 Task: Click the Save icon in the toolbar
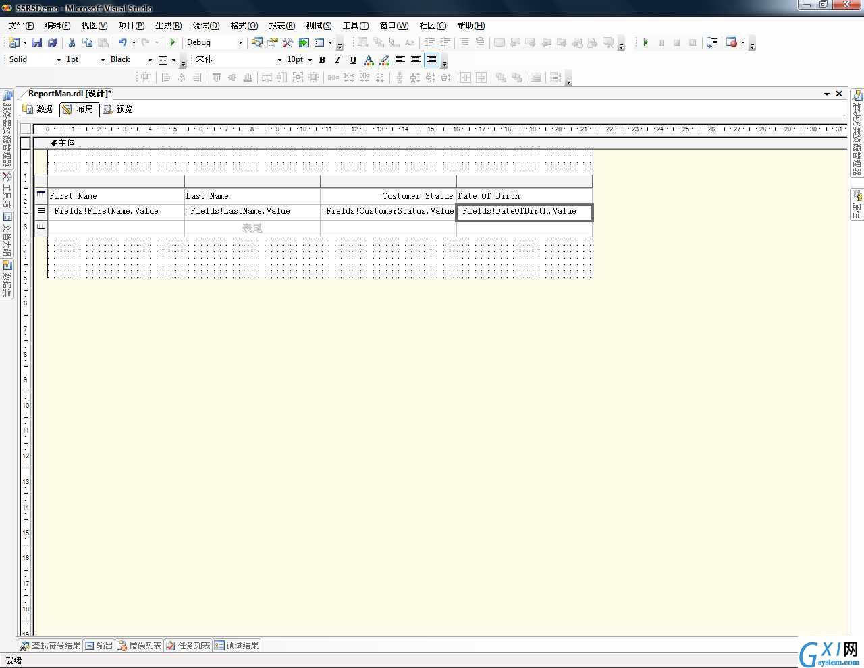(x=37, y=42)
